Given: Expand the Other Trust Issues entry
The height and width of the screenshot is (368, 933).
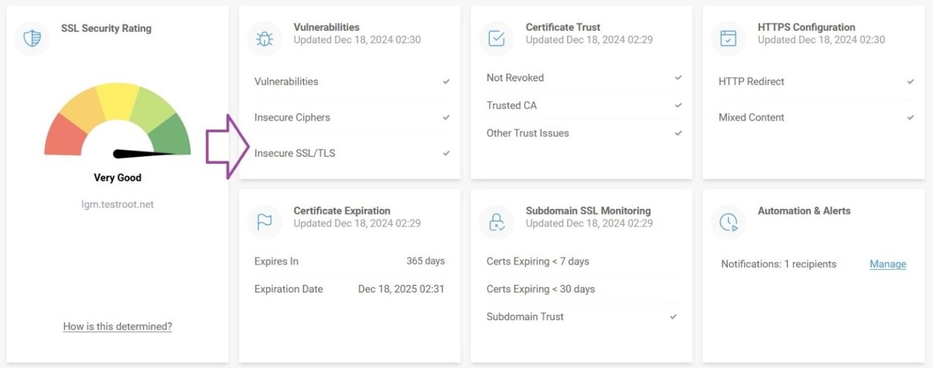Looking at the screenshot, I should tap(527, 133).
